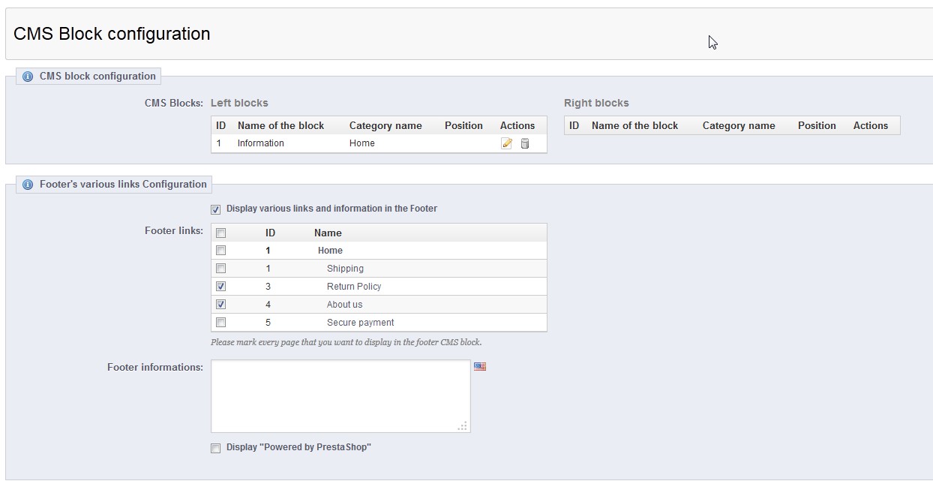Screen dimensions: 933x490
Task: Check the Secure payment footer link
Action: (x=220, y=323)
